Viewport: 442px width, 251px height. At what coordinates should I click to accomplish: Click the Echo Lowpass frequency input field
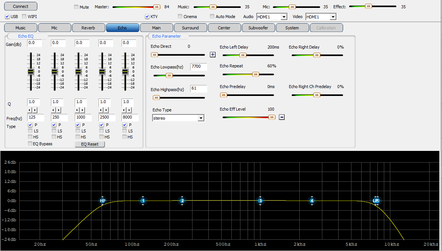[x=199, y=67]
